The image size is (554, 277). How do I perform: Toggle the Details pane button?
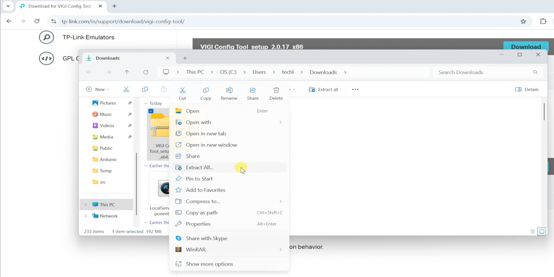tap(527, 90)
